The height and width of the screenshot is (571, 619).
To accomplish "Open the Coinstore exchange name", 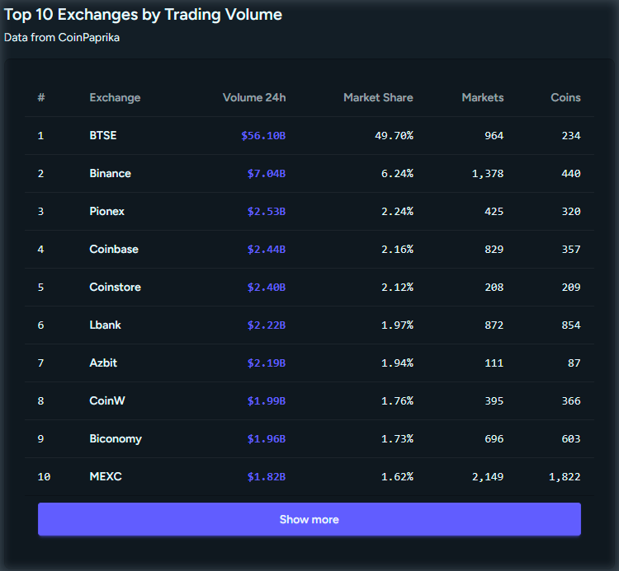I will tap(116, 287).
